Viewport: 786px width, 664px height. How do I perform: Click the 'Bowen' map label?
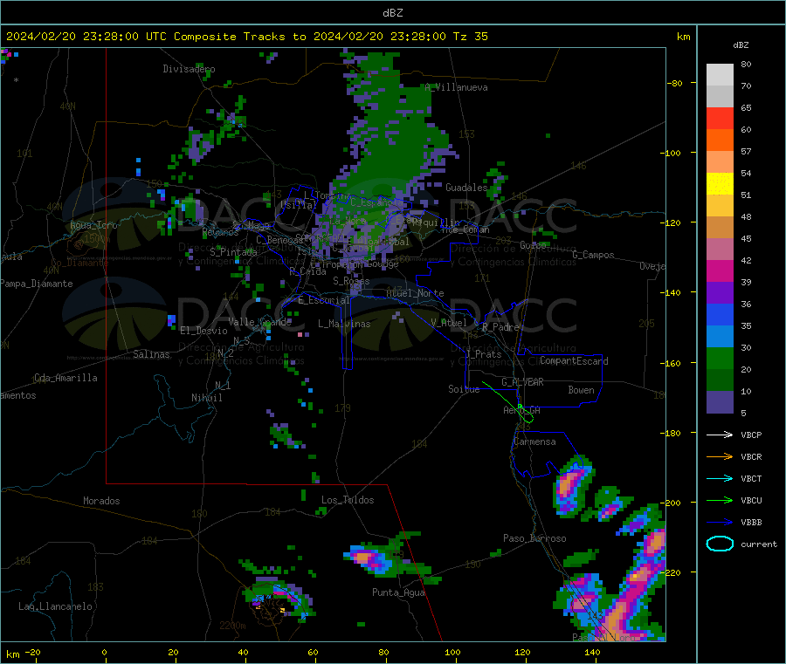coord(581,390)
